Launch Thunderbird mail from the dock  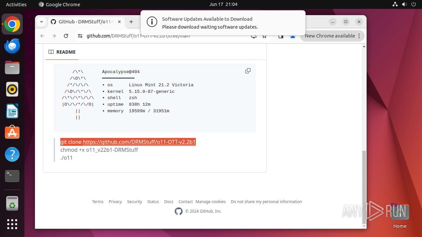click(x=12, y=46)
